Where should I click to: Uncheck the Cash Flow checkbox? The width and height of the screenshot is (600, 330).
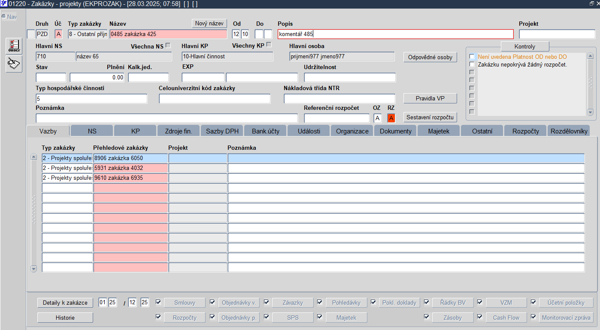480,317
